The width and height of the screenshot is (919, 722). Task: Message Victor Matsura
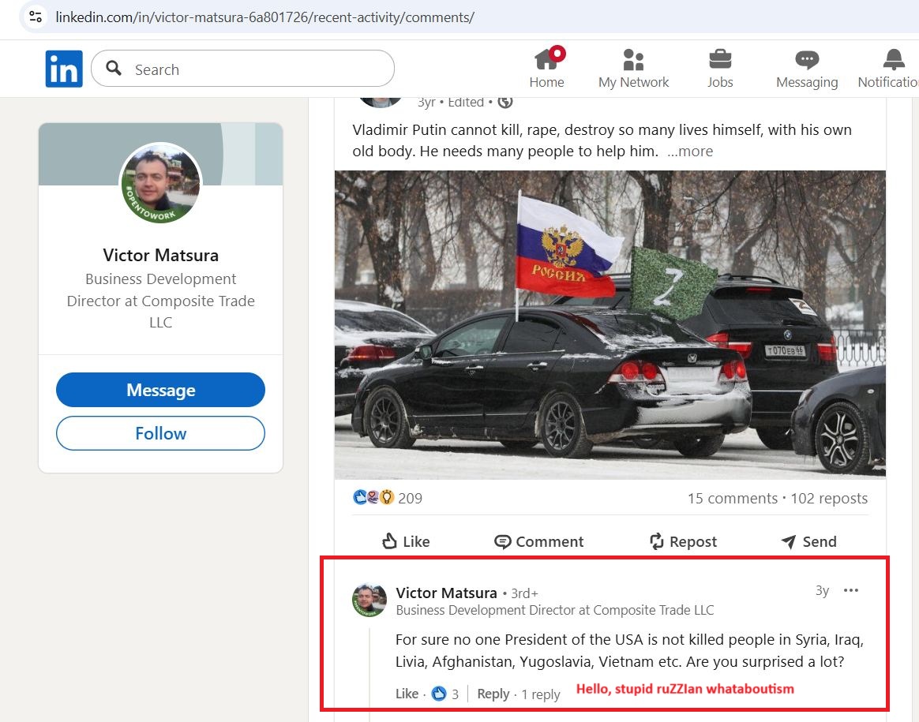point(160,389)
